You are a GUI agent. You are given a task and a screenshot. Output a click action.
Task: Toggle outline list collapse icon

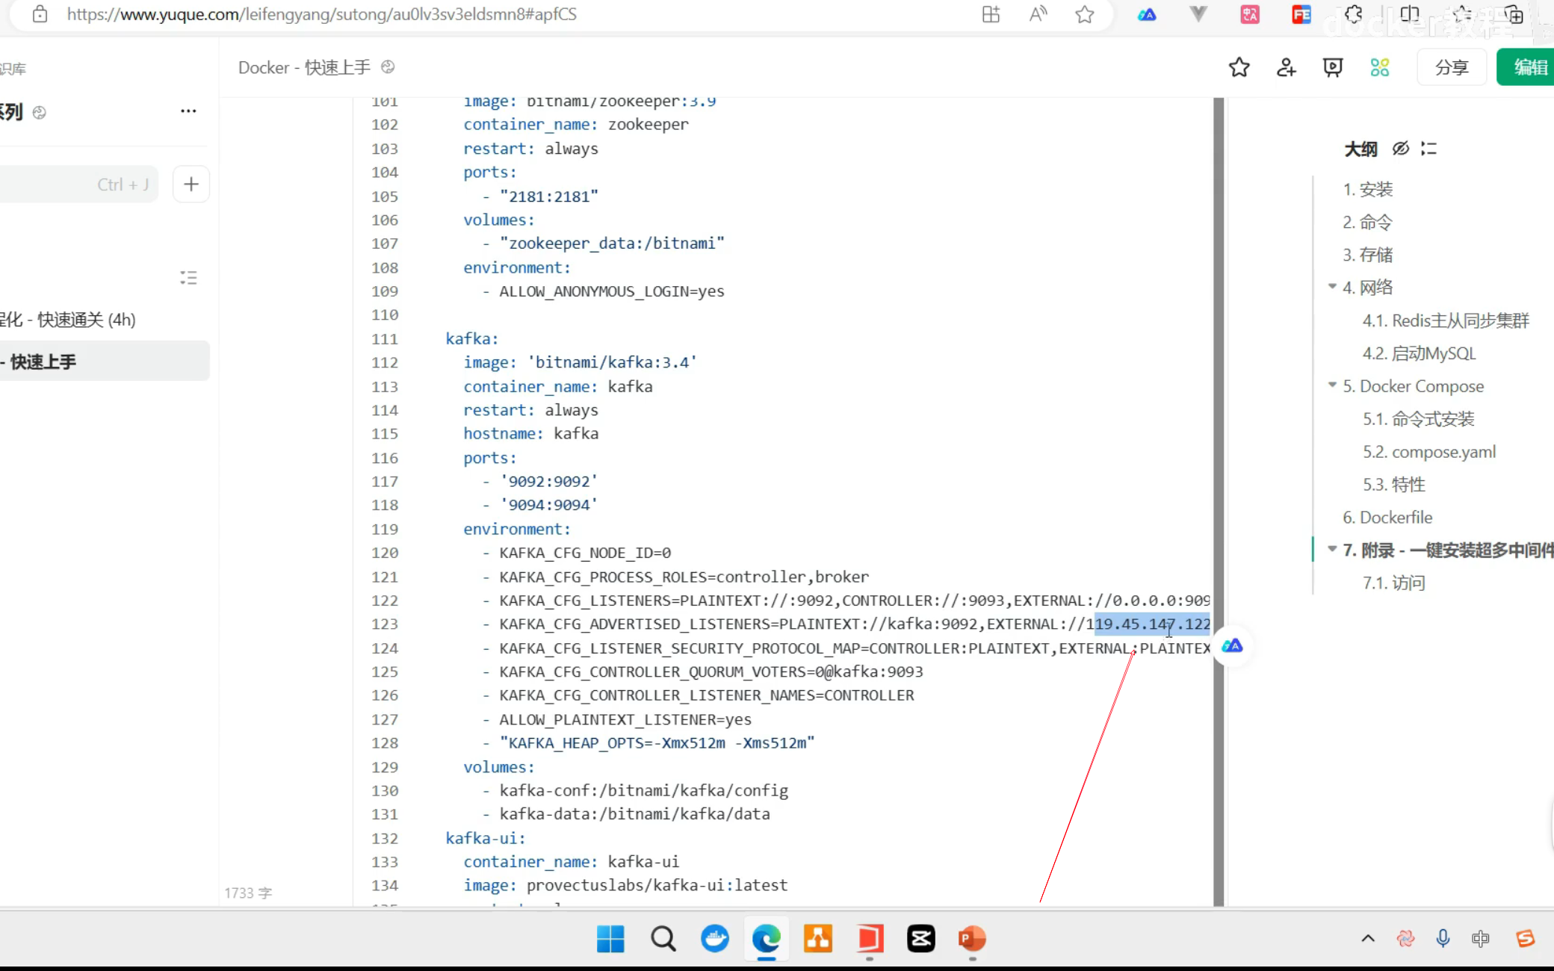[1428, 149]
